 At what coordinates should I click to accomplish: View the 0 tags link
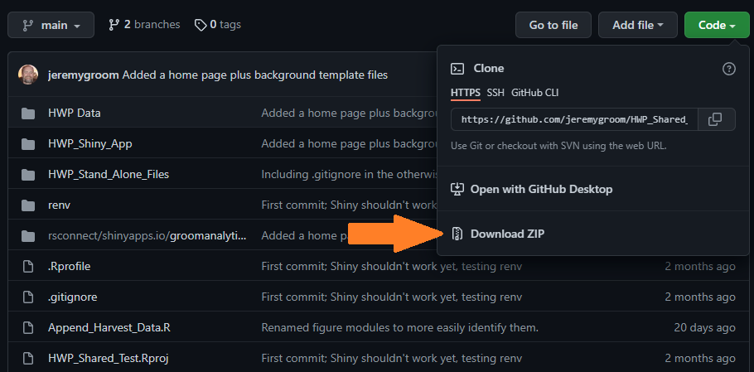pos(217,25)
